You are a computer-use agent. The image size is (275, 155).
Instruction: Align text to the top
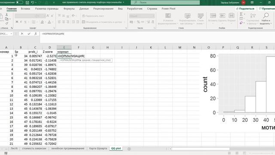pos(59,15)
